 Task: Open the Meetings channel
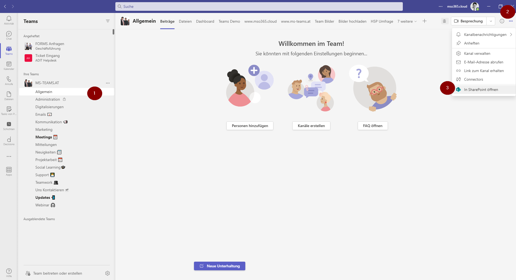pyautogui.click(x=67, y=137)
